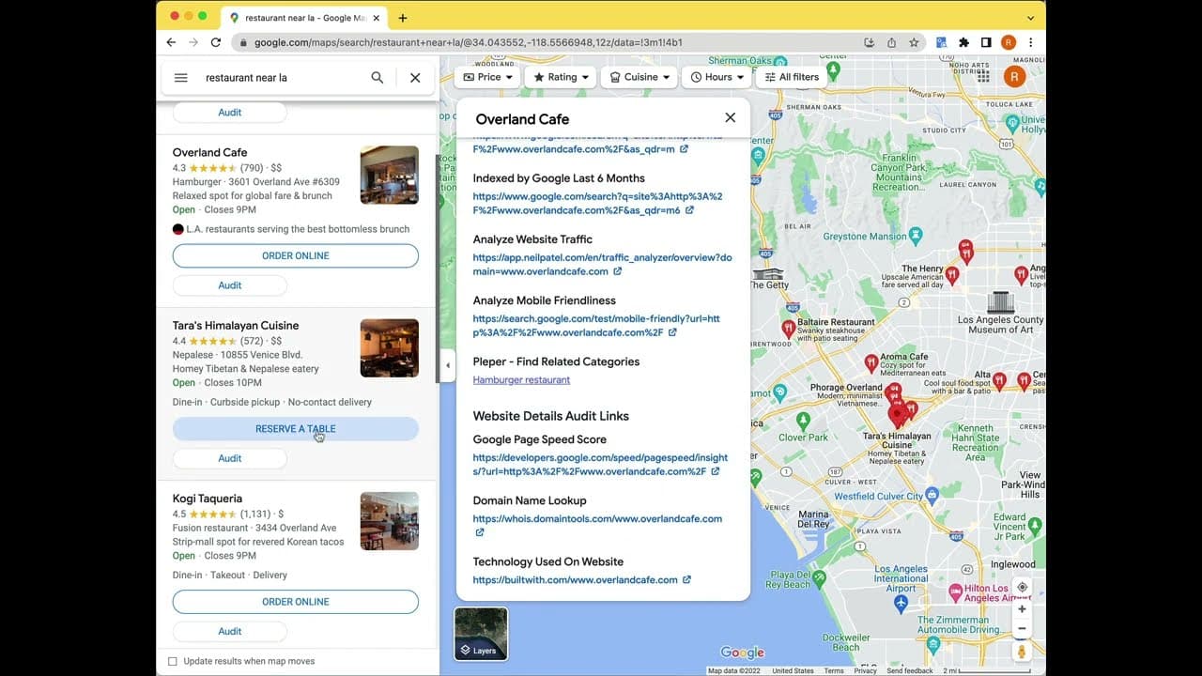Image resolution: width=1202 pixels, height=676 pixels.
Task: Toggle the Chrome side panel icon
Action: (x=986, y=42)
